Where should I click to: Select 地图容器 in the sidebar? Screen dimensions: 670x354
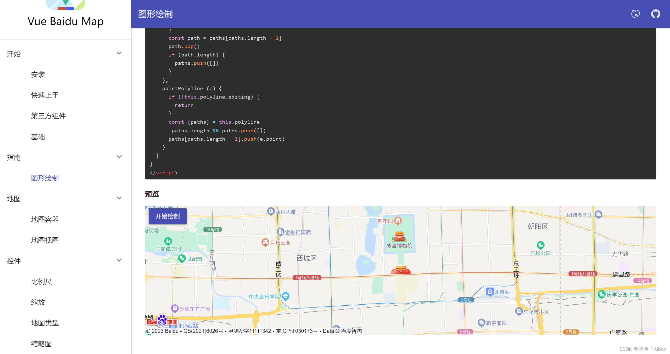coord(45,219)
